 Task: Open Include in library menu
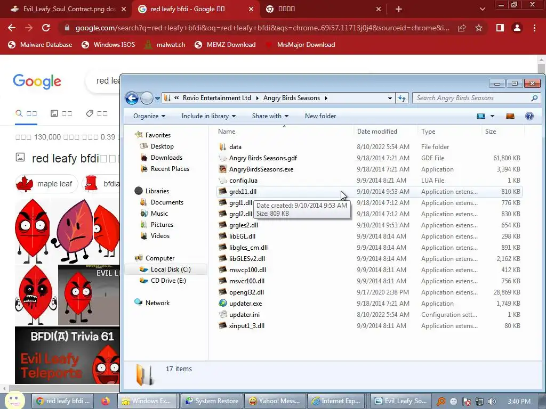(x=208, y=116)
